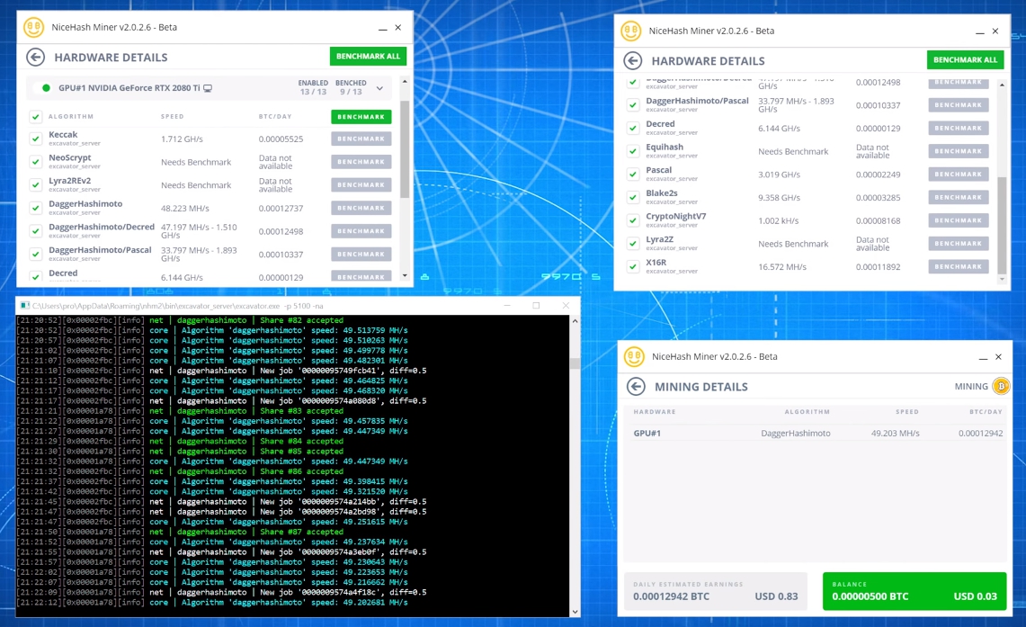1026x627 pixels.
Task: Uncheck the Lyra2Z algorithm checkbox
Action: click(633, 244)
